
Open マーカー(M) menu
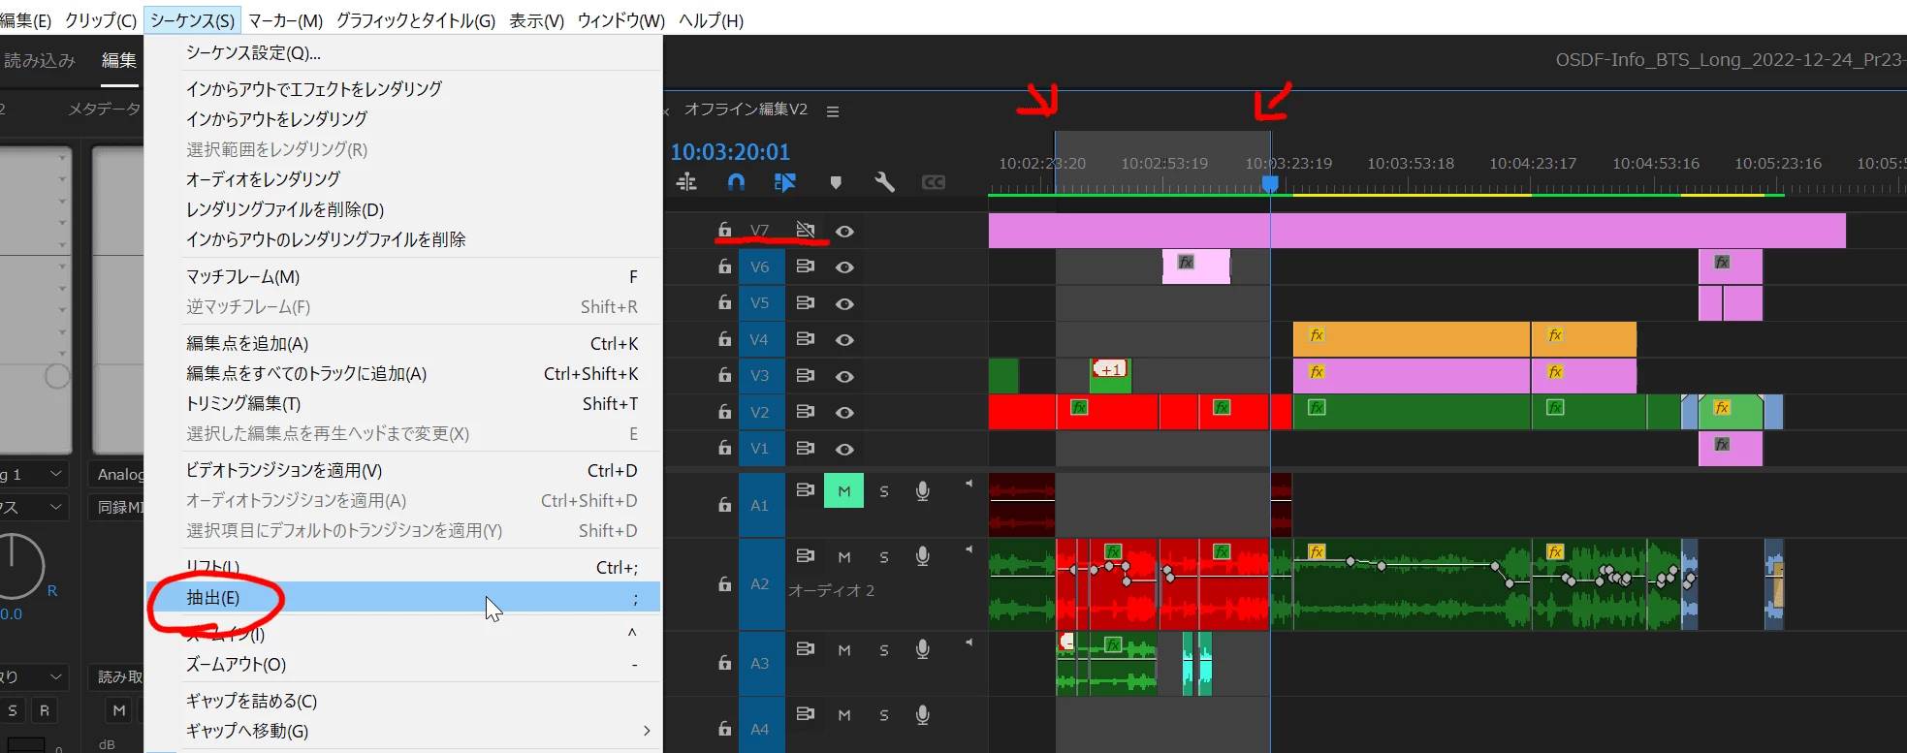[x=286, y=20]
